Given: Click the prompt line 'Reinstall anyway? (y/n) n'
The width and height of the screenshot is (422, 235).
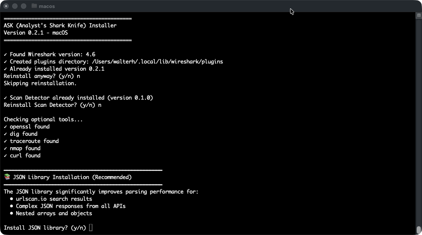Looking at the screenshot, I should [x=42, y=76].
